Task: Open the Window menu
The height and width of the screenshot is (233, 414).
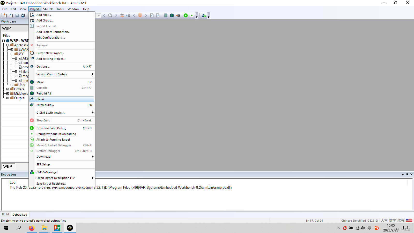Action: pos(73,9)
